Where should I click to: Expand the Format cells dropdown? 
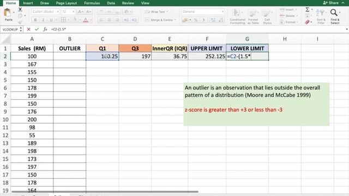coord(297,22)
